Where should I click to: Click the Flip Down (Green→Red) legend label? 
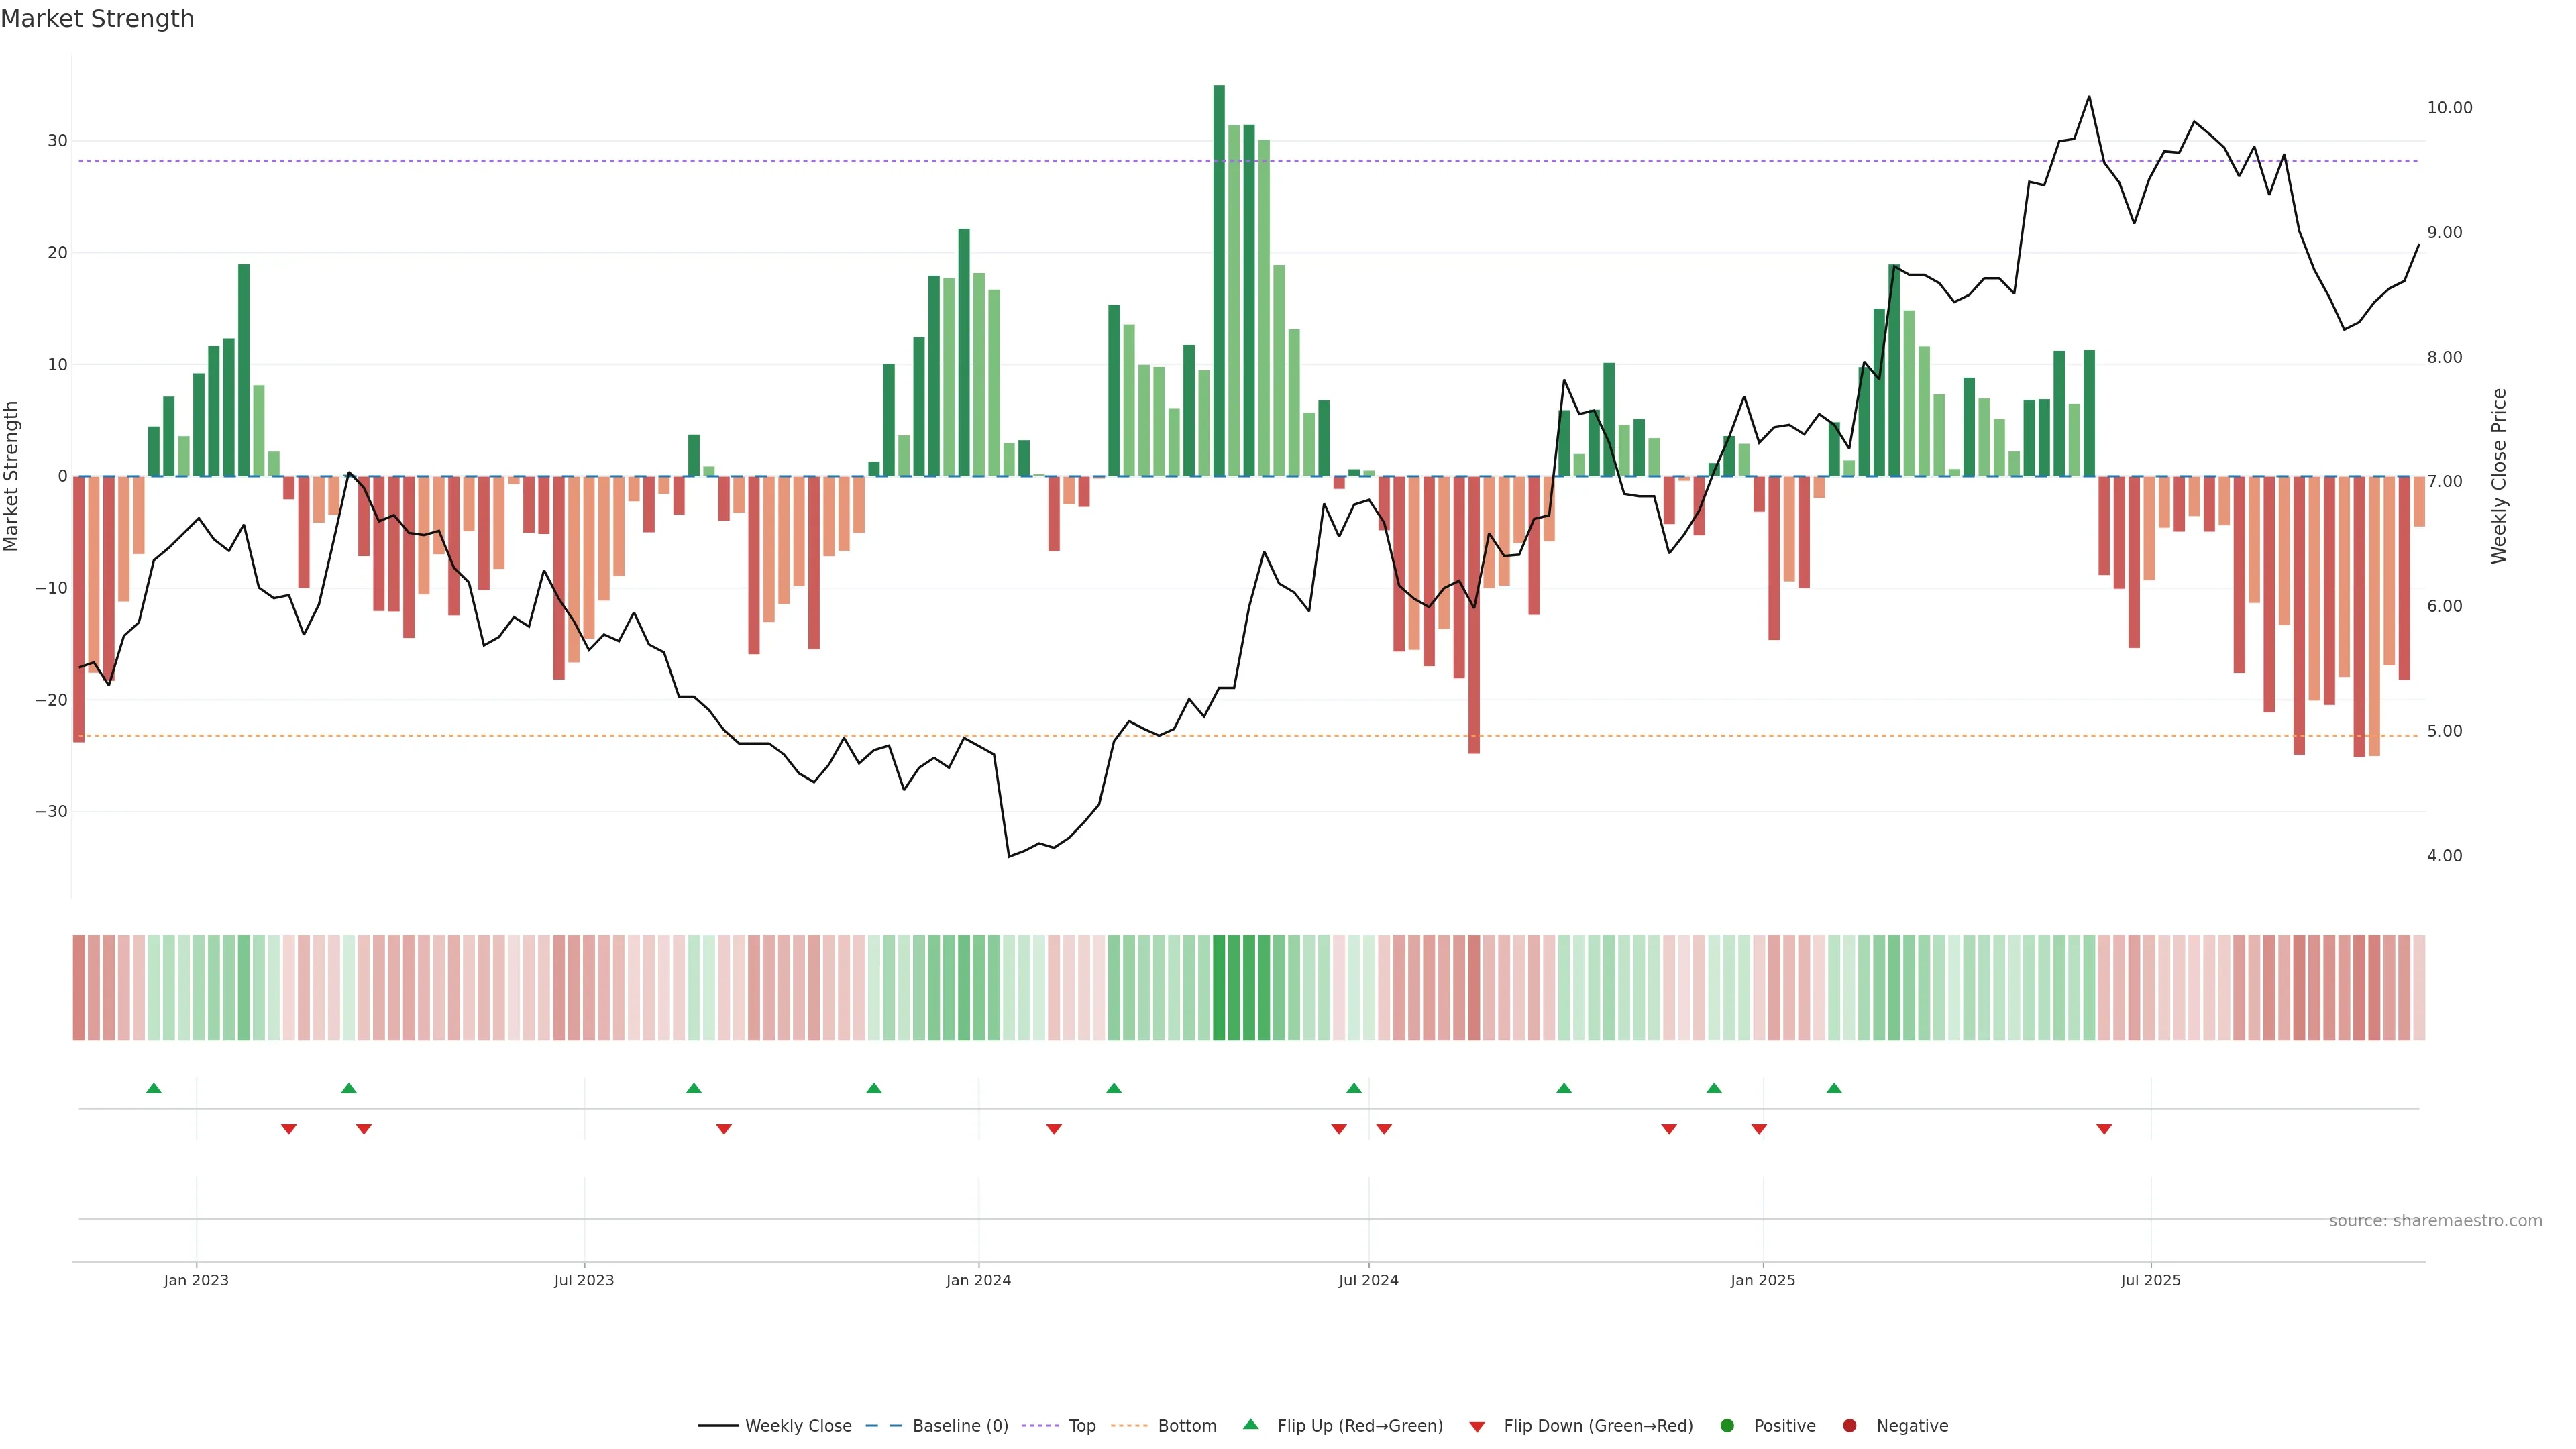click(1598, 1425)
